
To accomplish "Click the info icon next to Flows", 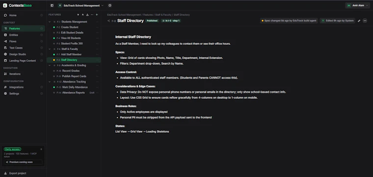I will click(x=42, y=41).
